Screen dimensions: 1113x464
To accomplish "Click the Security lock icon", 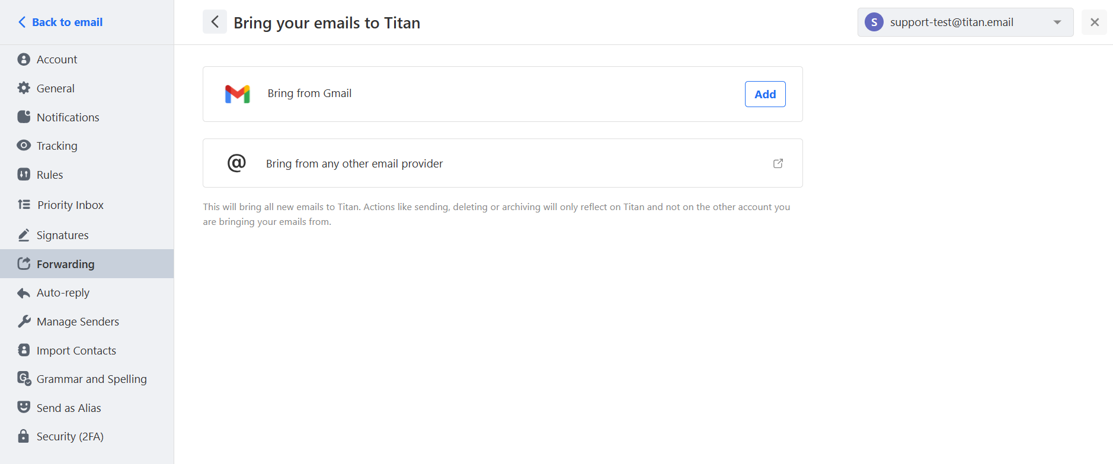I will 24,436.
